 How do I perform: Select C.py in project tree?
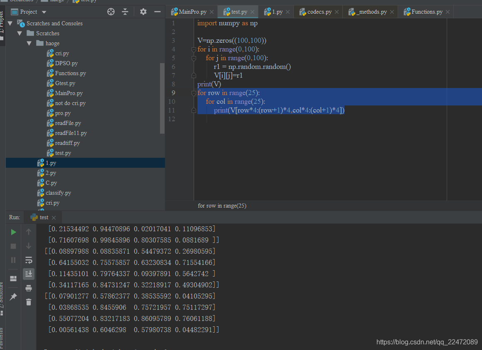pyautogui.click(x=52, y=183)
